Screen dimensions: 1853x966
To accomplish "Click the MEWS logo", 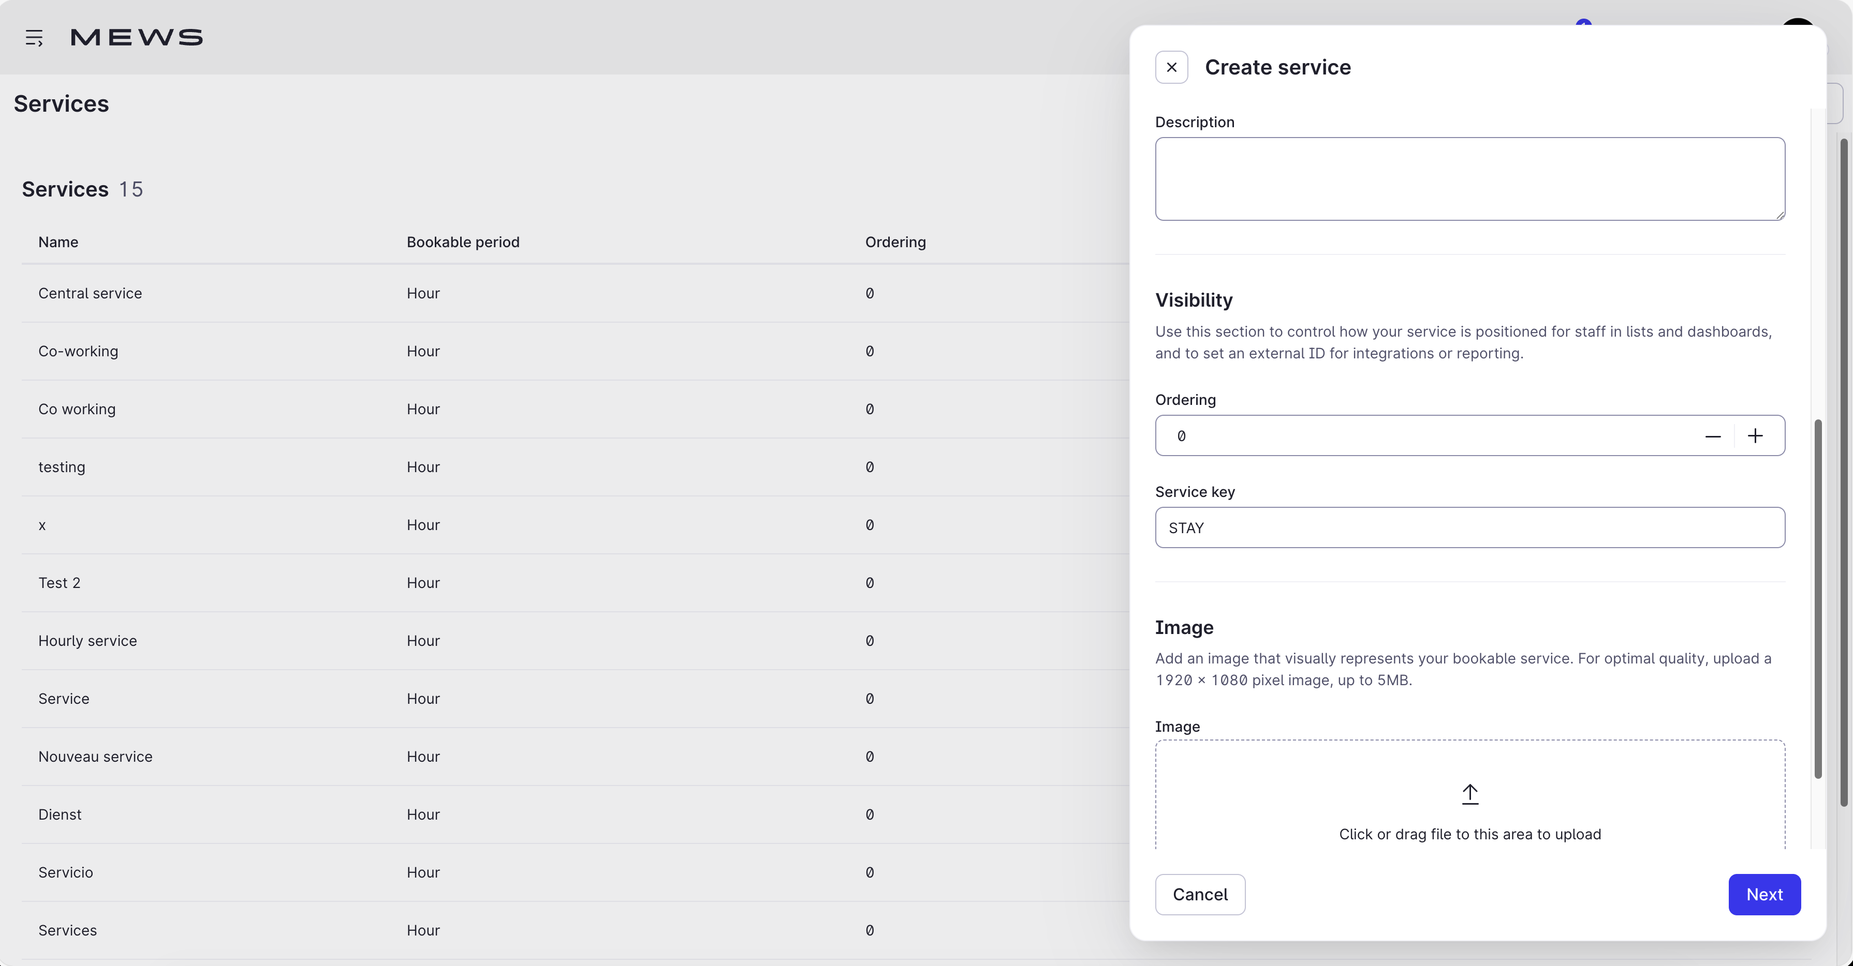I will [137, 37].
